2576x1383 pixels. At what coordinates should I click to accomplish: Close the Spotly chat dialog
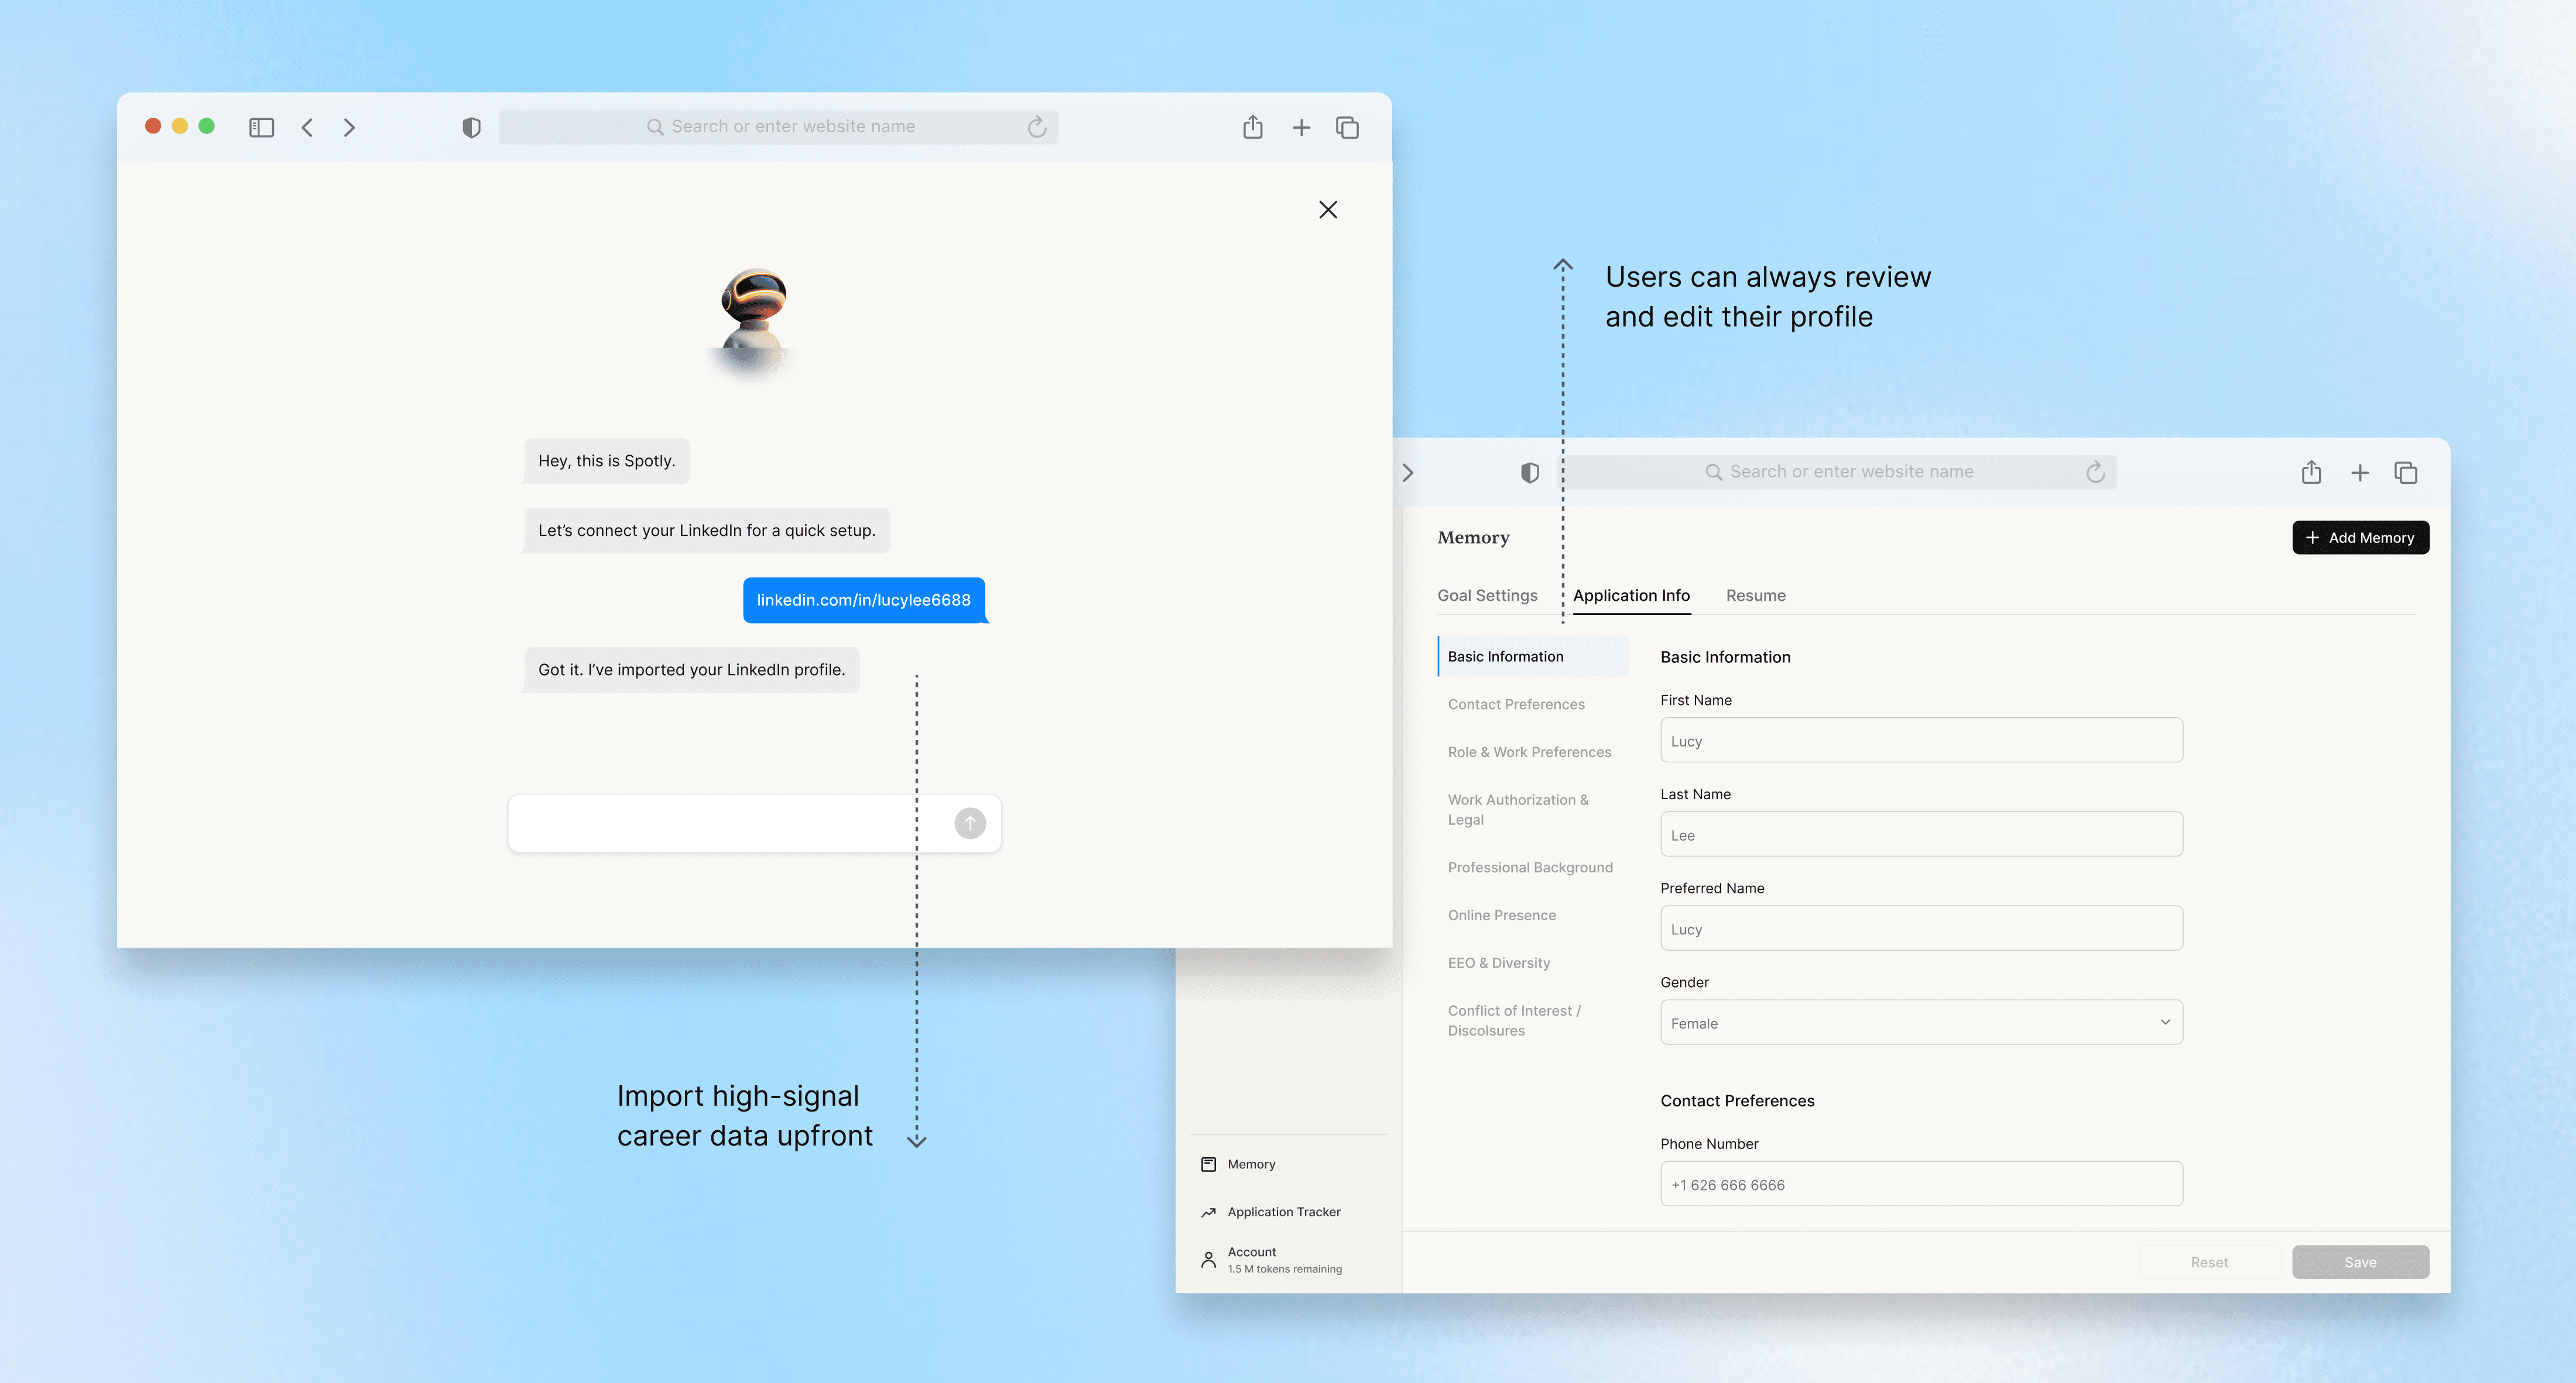click(x=1327, y=210)
